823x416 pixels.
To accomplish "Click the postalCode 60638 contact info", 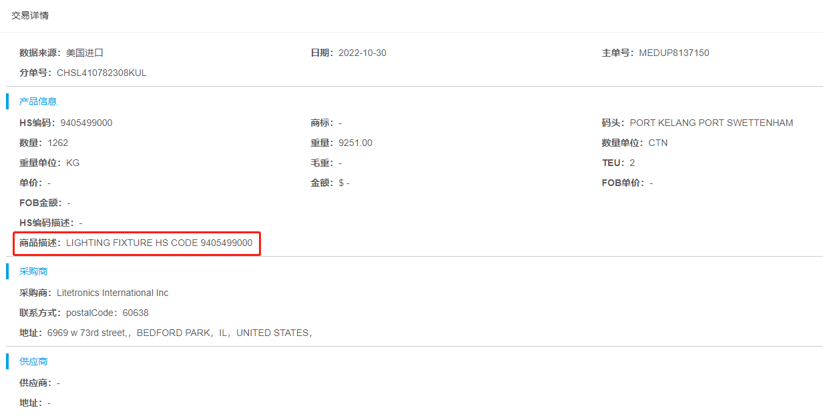I will coord(107,313).
